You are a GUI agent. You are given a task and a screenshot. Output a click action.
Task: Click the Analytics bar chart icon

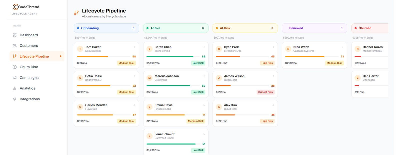14,88
